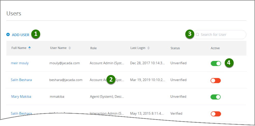The image size is (255, 126).
Task: Enable the Verified Salih Beshara user toggle
Action: click(x=216, y=114)
